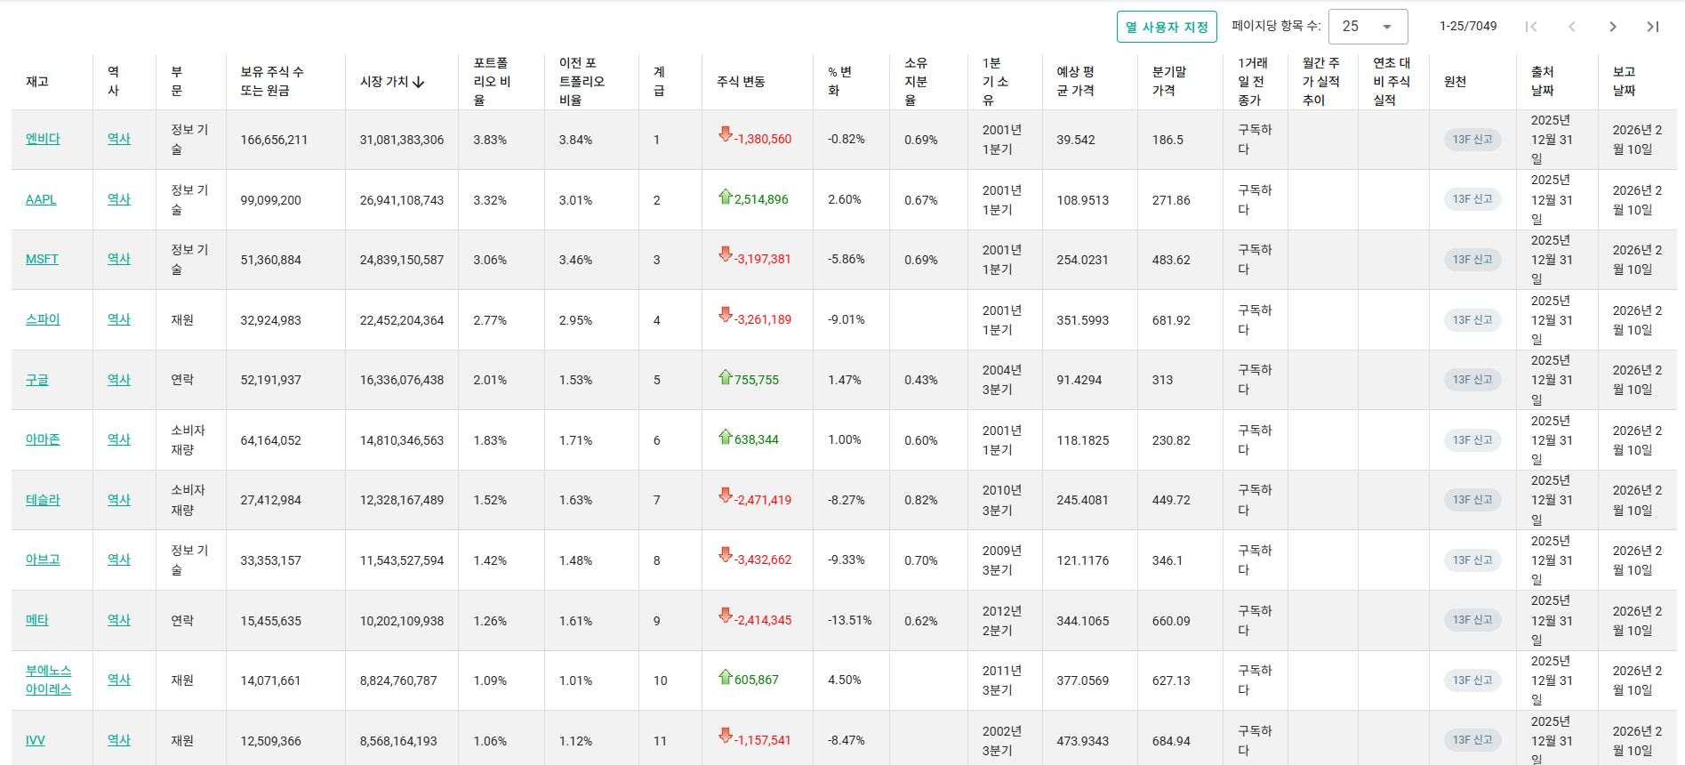
Task: Open the 역사 link for AAPL
Action: (118, 199)
